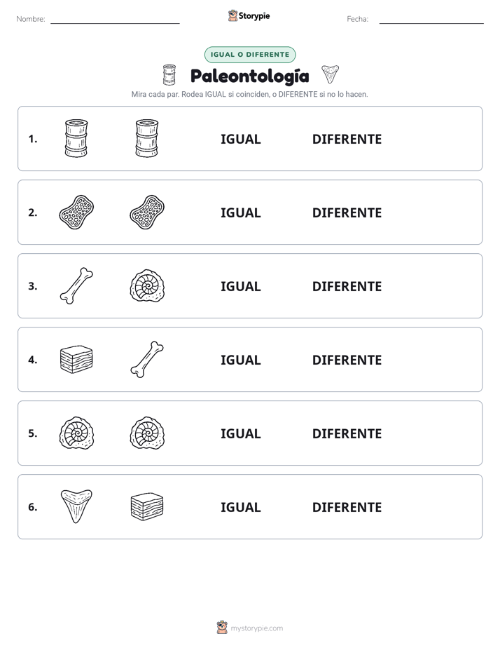Choose IGUAL for row 1
This screenshot has width=500, height=648.
pyautogui.click(x=240, y=140)
